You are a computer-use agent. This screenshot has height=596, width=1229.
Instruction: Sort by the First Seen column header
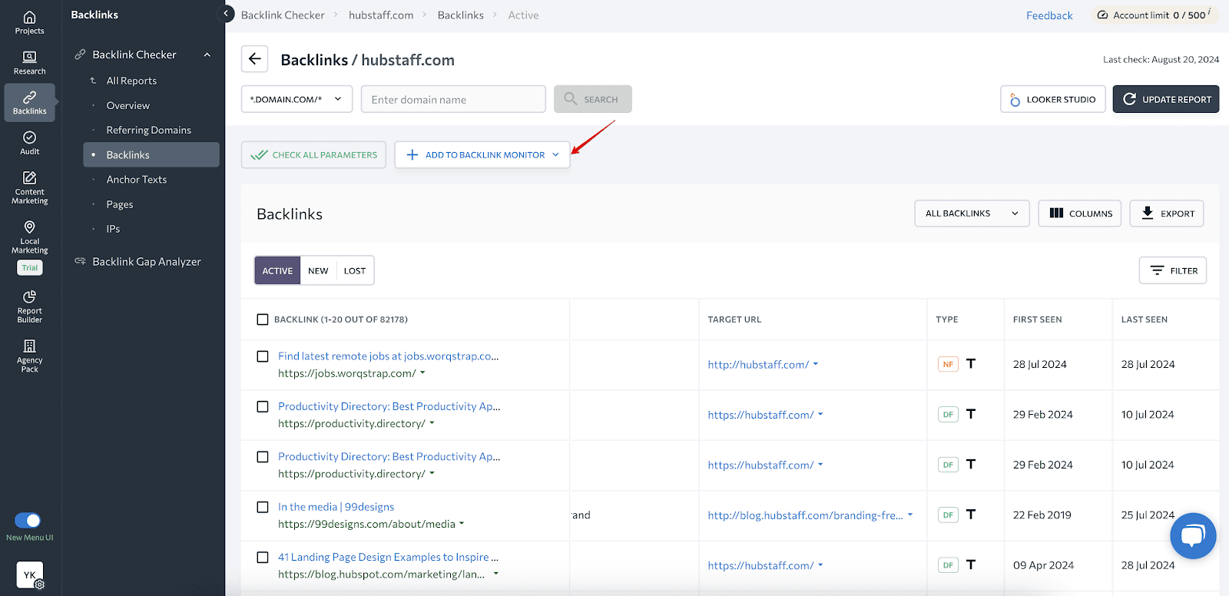pyautogui.click(x=1037, y=320)
